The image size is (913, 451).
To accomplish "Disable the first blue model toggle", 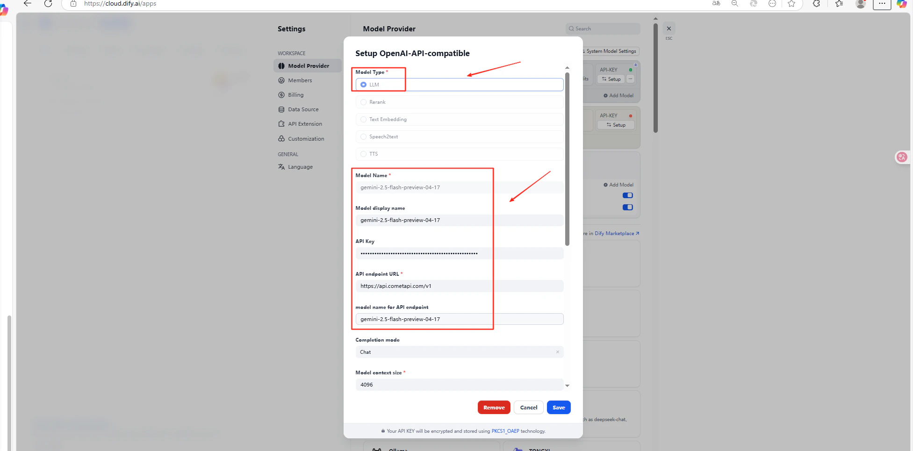I will click(627, 195).
